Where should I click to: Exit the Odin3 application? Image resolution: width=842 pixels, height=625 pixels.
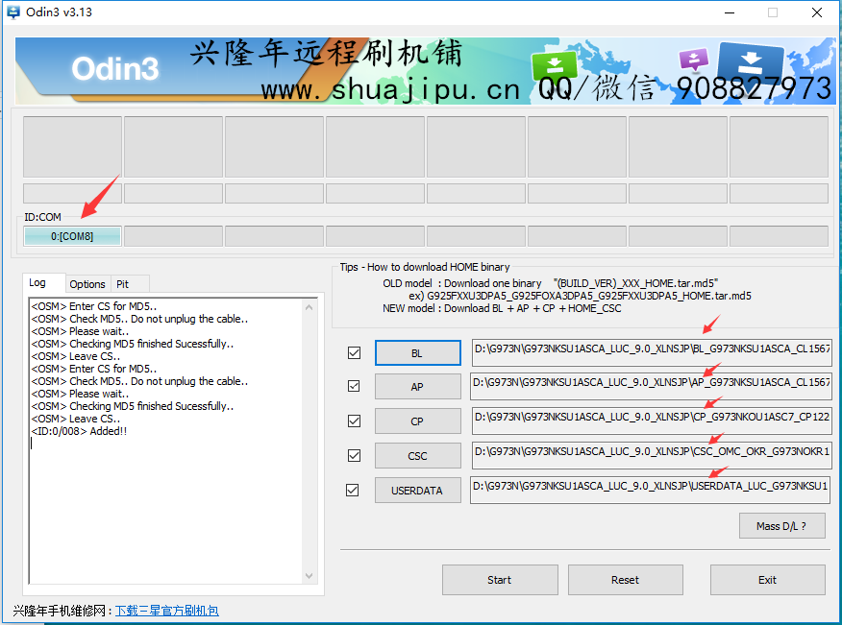pyautogui.click(x=767, y=580)
